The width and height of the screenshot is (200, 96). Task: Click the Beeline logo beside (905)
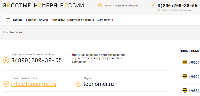[185, 90]
